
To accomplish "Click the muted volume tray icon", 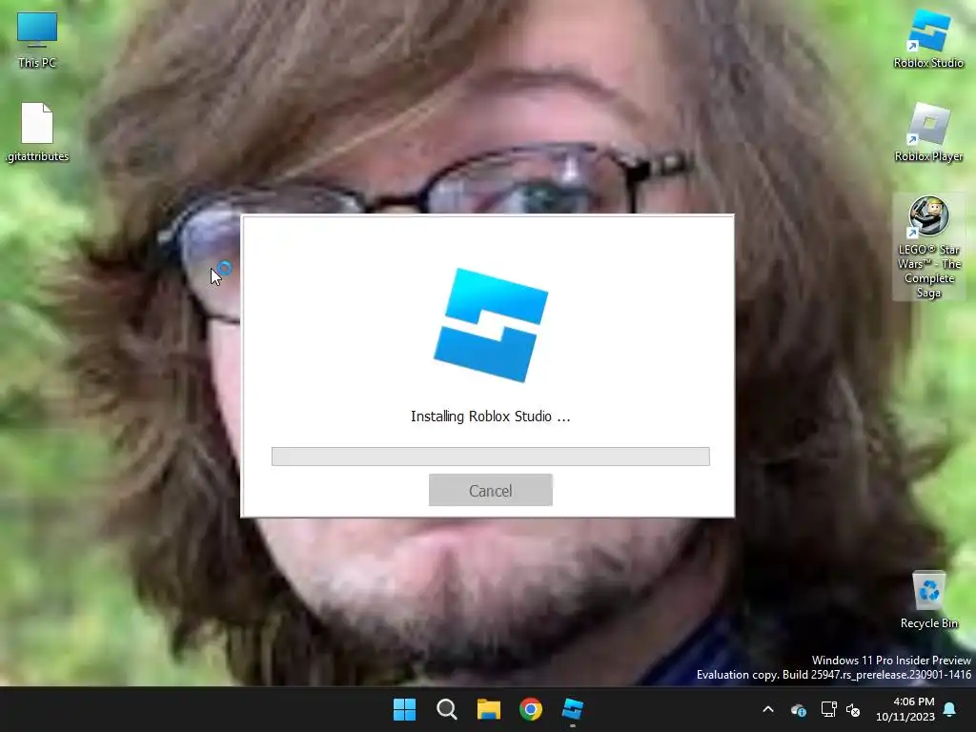I will tap(853, 709).
